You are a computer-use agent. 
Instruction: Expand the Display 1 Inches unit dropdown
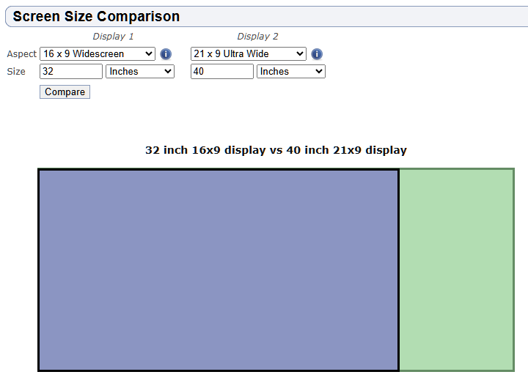tap(139, 72)
